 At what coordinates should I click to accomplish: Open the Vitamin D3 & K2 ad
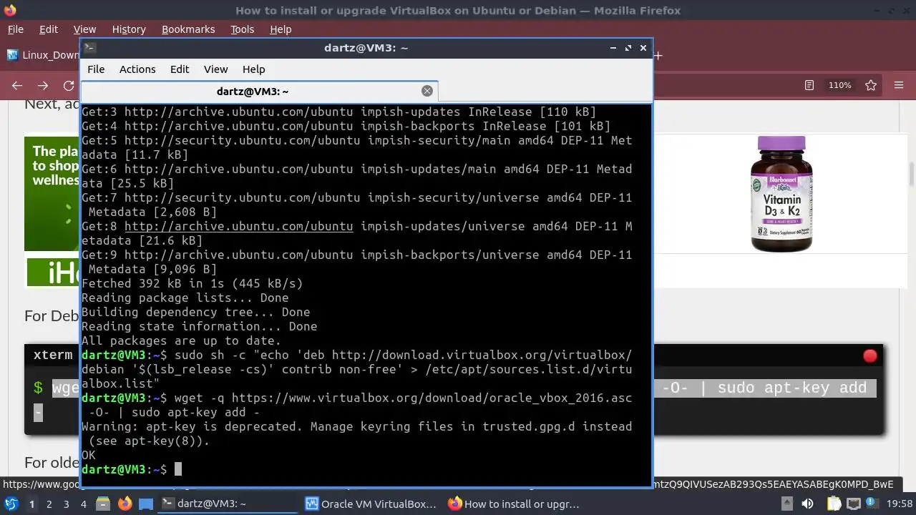[x=781, y=193]
